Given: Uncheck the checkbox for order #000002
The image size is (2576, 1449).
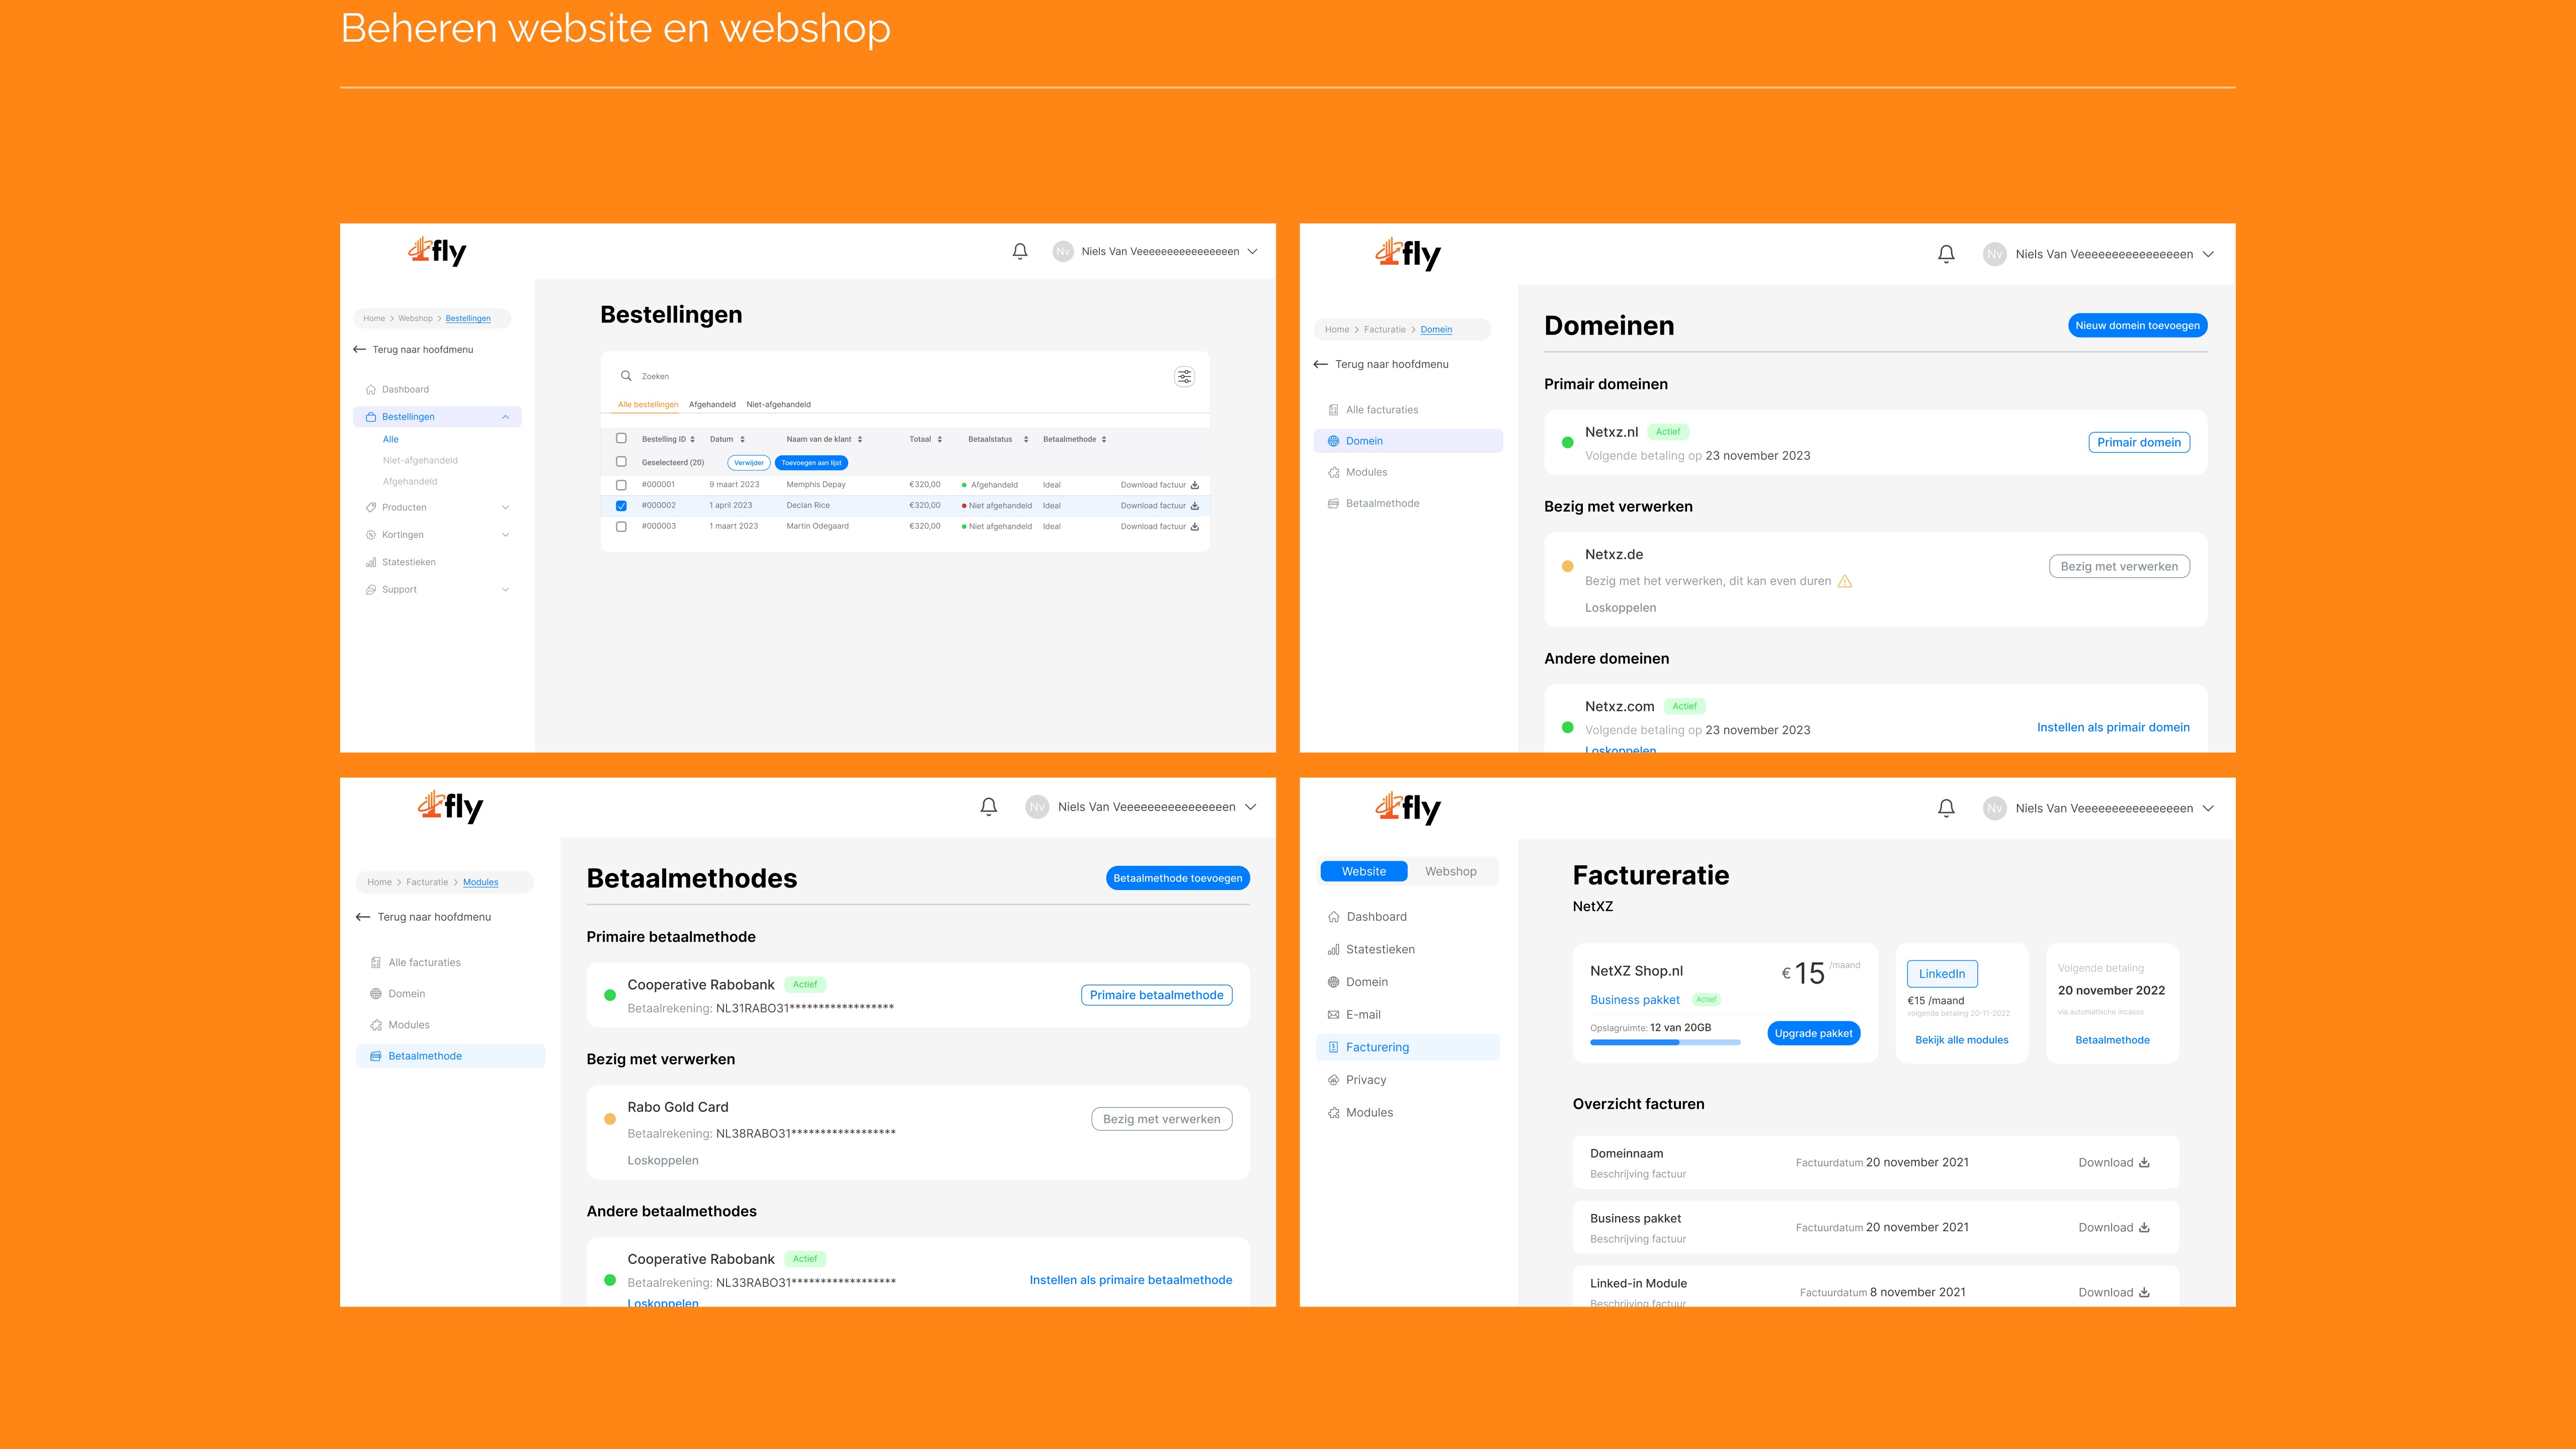Looking at the screenshot, I should pyautogui.click(x=621, y=506).
